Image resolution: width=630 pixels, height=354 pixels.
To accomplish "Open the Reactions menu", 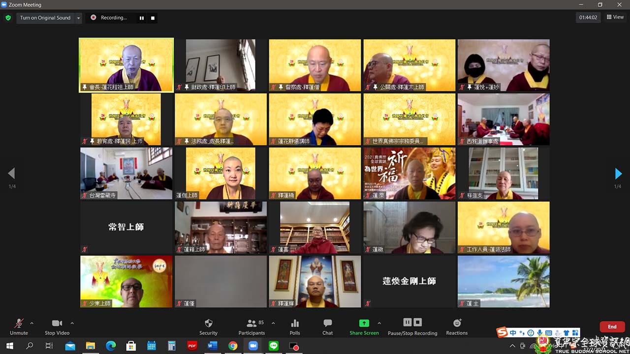I will 457,323.
